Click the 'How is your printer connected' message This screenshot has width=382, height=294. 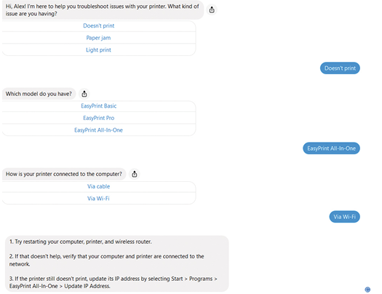click(x=64, y=174)
